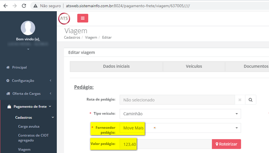The width and height of the screenshot is (269, 153).
Task: Open Contratos de CIOT agregado
Action: (33, 138)
